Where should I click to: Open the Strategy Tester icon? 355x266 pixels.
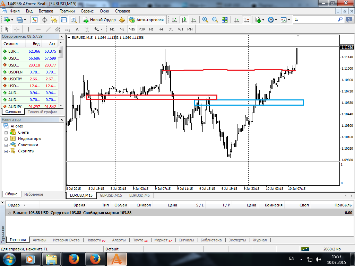[x=73, y=20]
